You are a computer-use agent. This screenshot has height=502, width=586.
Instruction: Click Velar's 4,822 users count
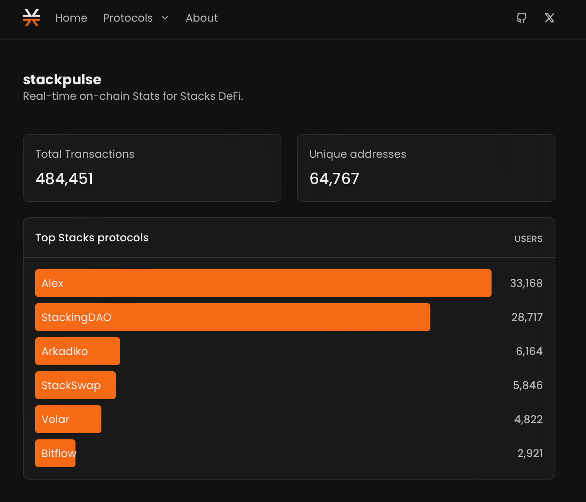(528, 419)
